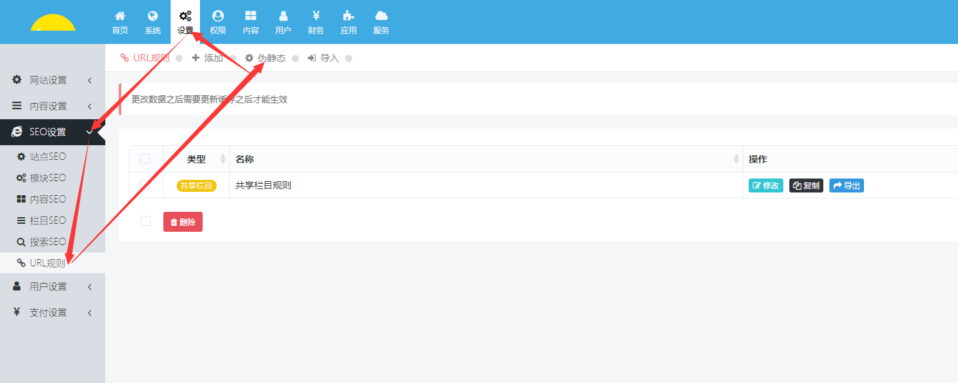This screenshot has width=958, height=383.
Task: Toggle the select-all checkbox in table header
Action: point(145,159)
